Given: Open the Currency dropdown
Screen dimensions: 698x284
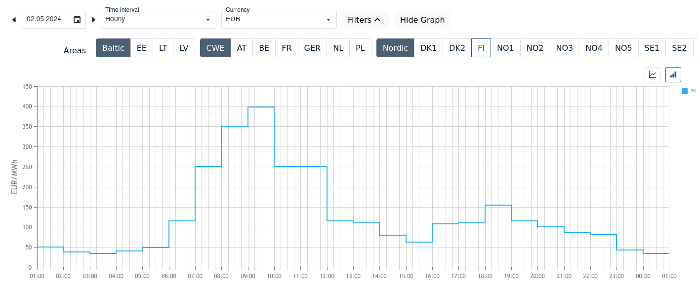Looking at the screenshot, I should click(x=279, y=20).
